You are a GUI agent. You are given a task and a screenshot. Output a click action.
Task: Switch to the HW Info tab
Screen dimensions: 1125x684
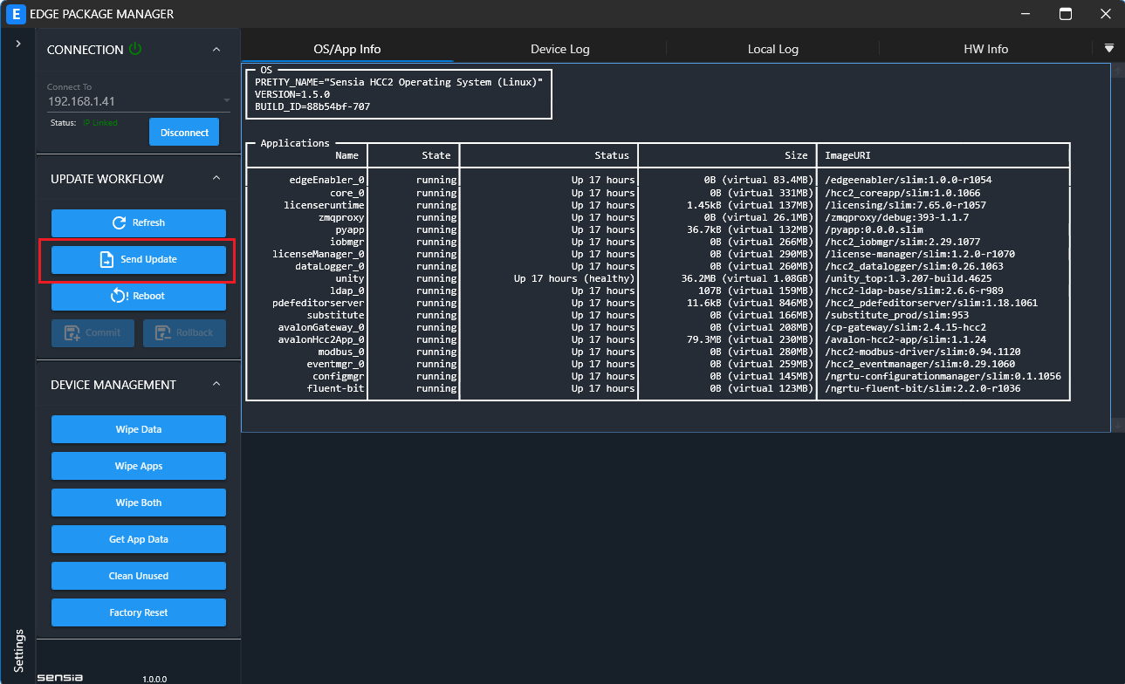coord(986,49)
